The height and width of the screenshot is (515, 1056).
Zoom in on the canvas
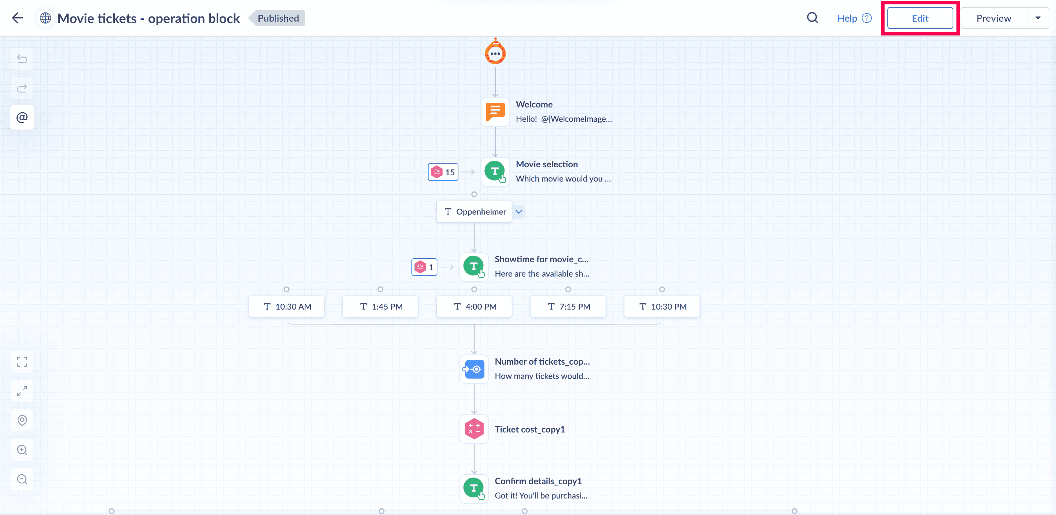click(x=22, y=450)
